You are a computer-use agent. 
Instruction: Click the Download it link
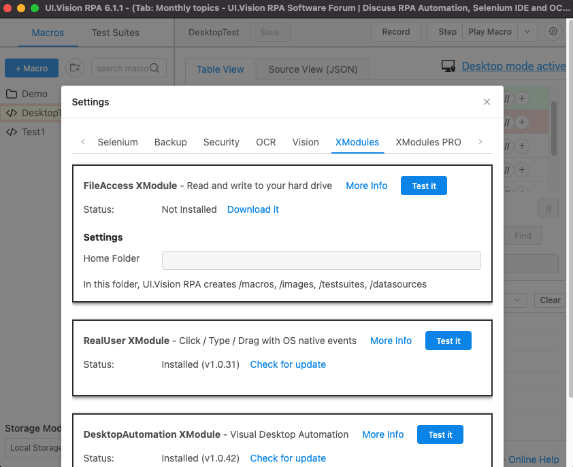(x=253, y=209)
